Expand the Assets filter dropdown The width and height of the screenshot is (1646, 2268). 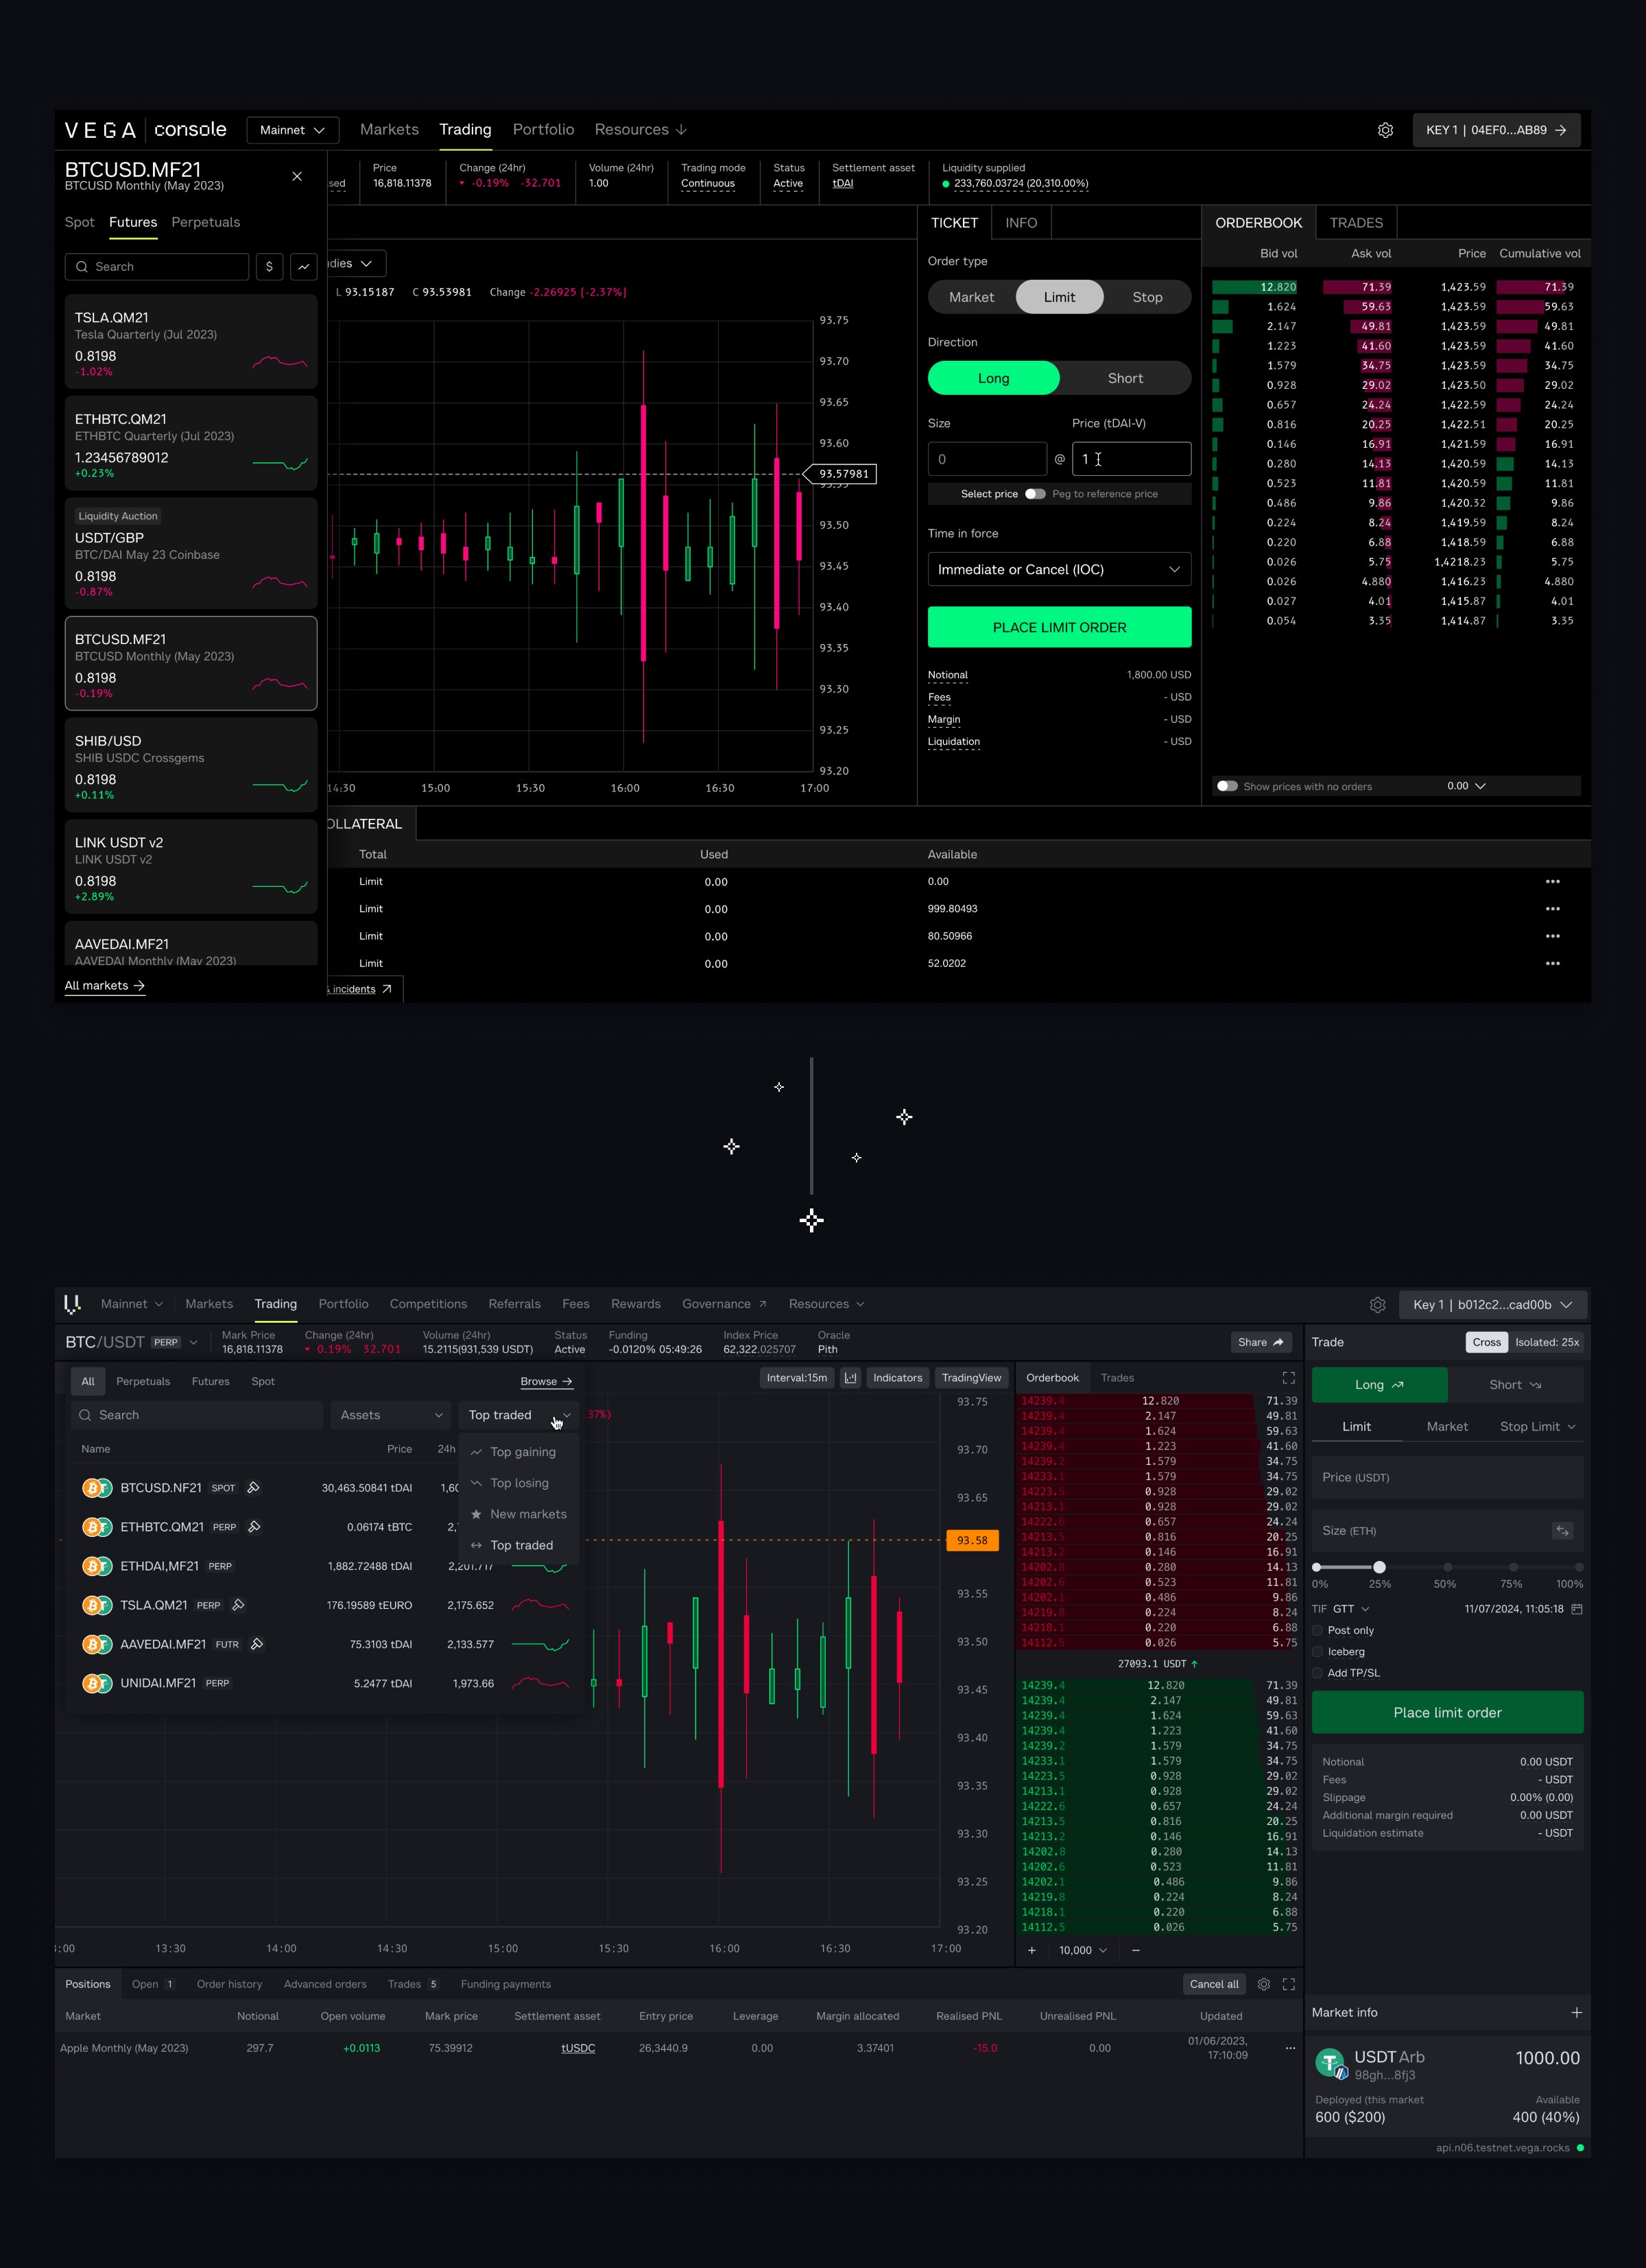click(x=391, y=1415)
